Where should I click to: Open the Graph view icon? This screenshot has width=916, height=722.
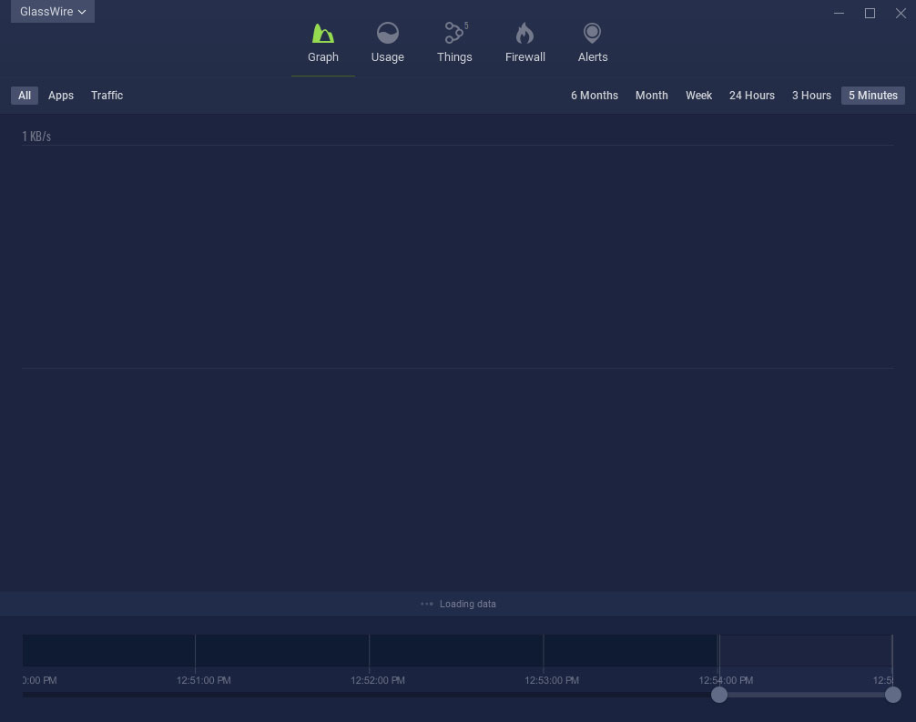tap(322, 35)
